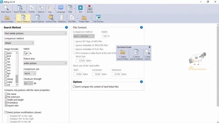The width and height of the screenshot is (219, 123).
Task: Open the Search Results toolbar icon
Action: (20, 9)
